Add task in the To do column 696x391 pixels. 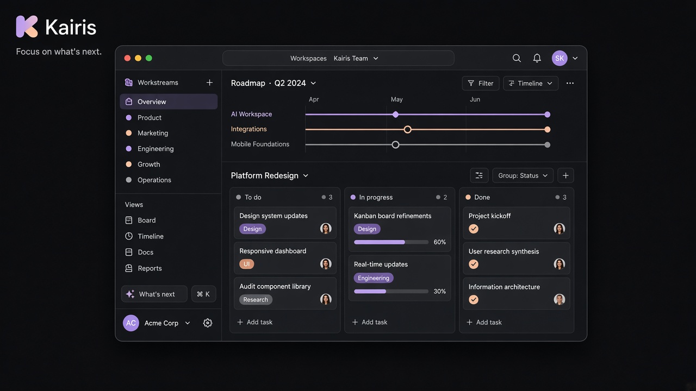pyautogui.click(x=255, y=322)
